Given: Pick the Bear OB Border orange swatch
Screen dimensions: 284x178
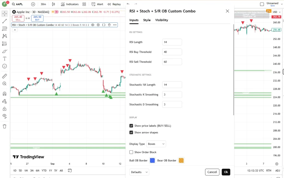Looking at the screenshot, I should [181, 161].
